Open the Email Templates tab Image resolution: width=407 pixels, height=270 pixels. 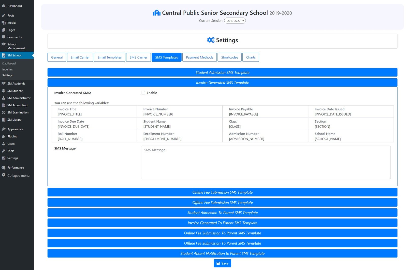click(x=110, y=57)
